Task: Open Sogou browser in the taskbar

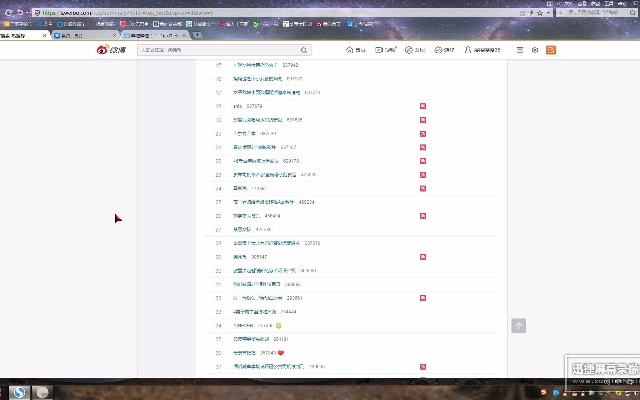Action: (19, 392)
